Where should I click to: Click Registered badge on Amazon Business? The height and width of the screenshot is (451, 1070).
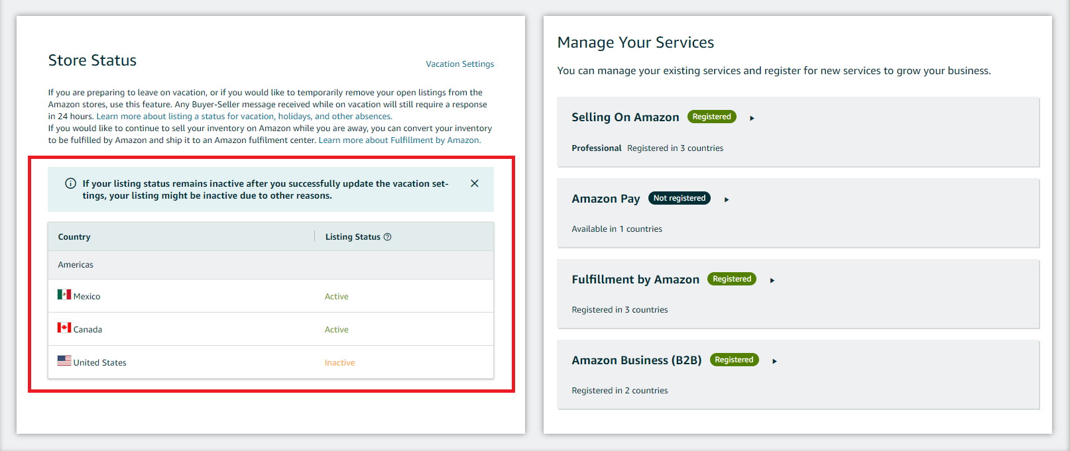click(734, 360)
